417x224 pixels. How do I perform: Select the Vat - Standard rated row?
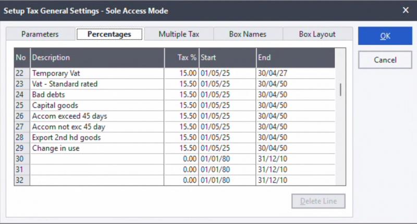pos(96,84)
